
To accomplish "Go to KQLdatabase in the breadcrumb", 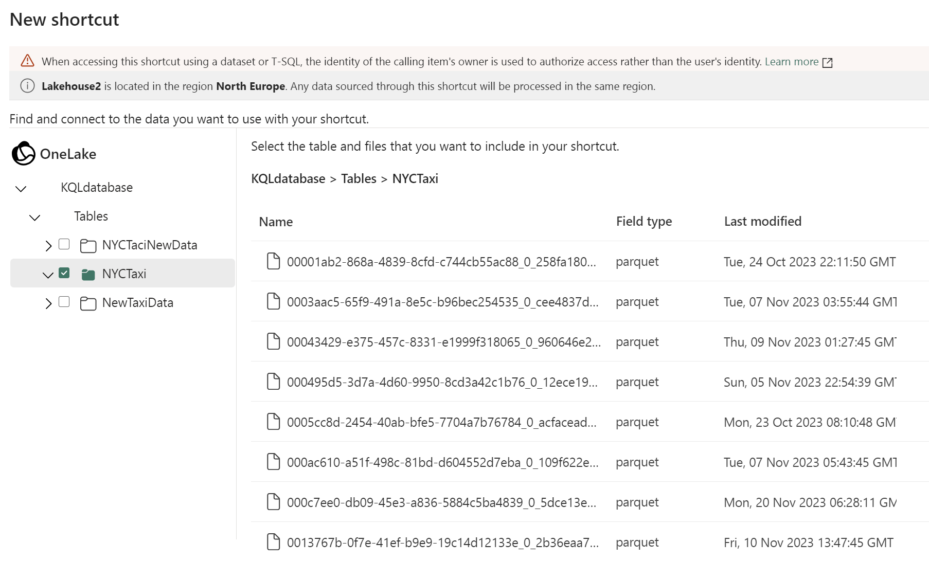I will point(288,178).
